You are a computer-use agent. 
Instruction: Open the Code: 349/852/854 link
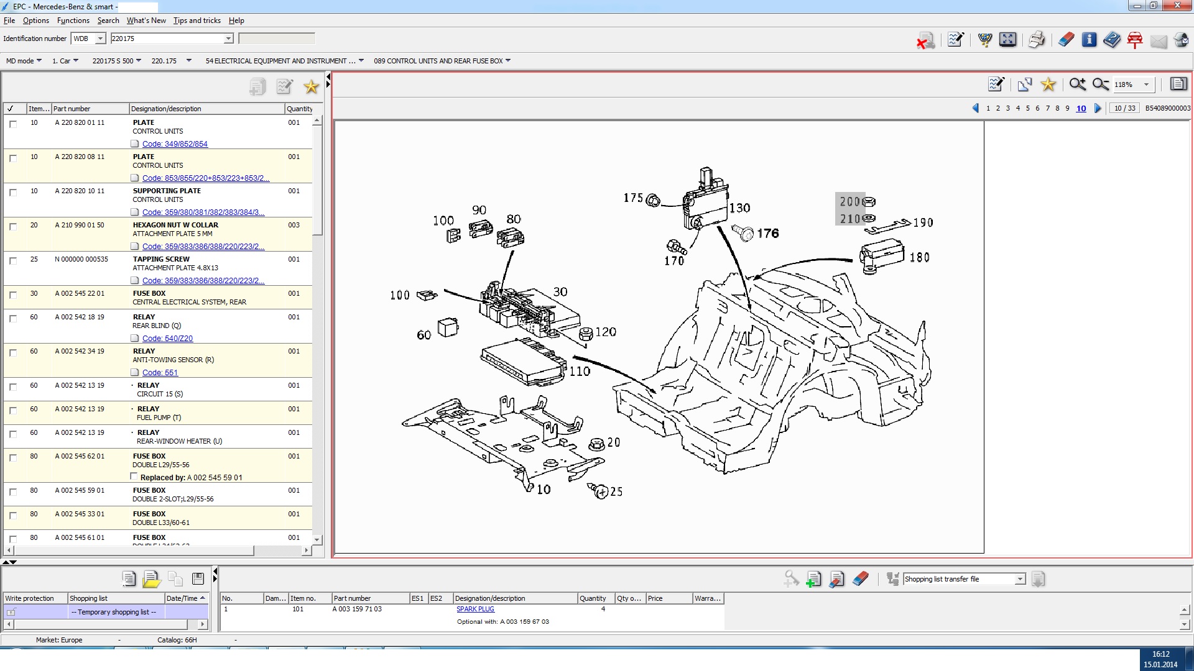(x=175, y=144)
